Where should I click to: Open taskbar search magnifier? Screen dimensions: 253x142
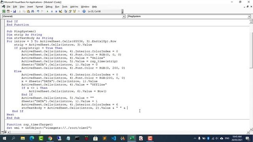click(13, 138)
